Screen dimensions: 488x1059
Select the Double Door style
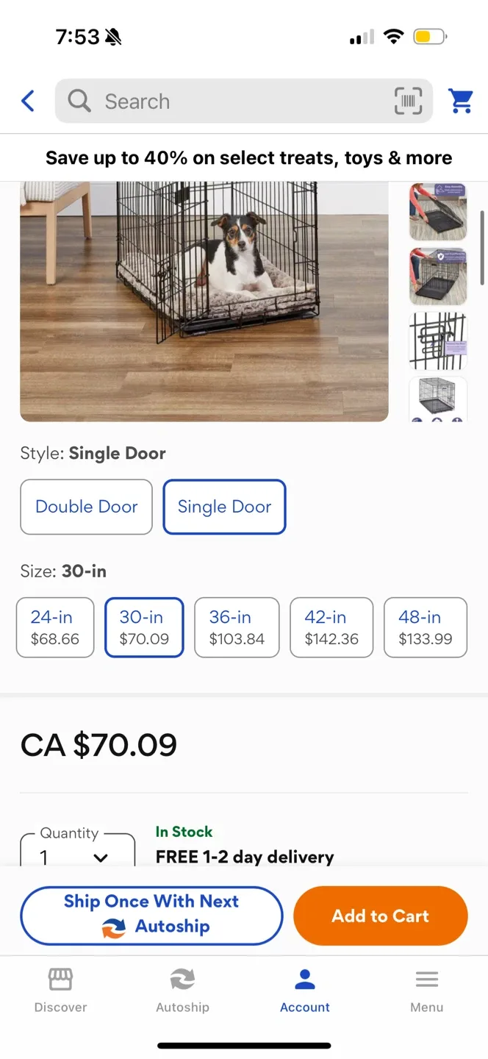(86, 507)
